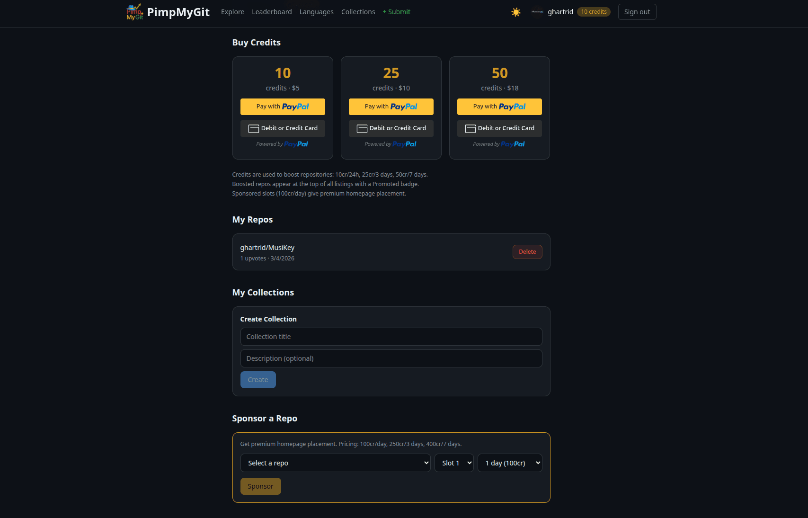Pay with PayPal for the 10 credit pack
The height and width of the screenshot is (518, 808).
pos(282,107)
